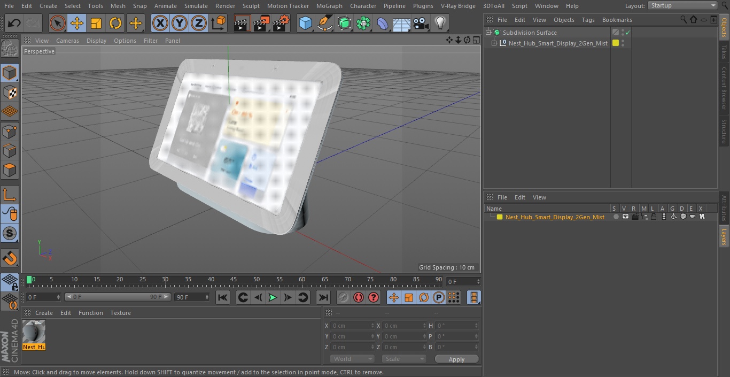Open the MoGraph menu
730x377 pixels.
329,6
